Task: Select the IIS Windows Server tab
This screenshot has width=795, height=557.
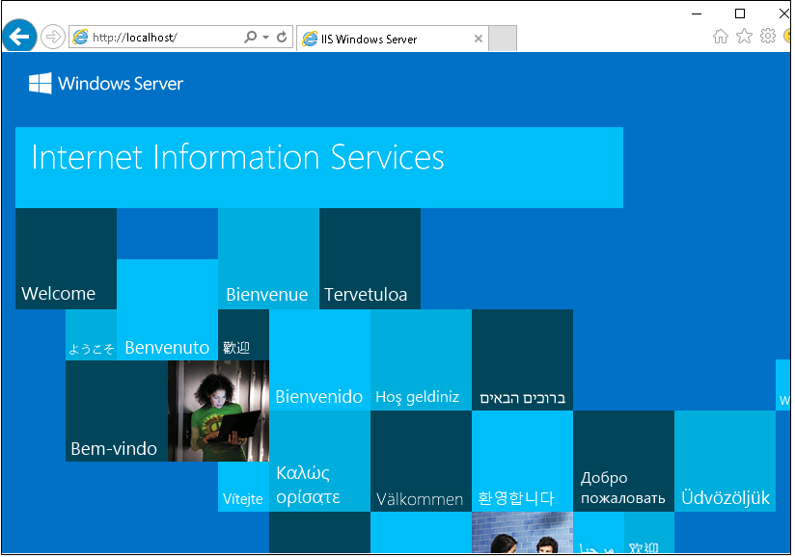Action: (386, 39)
